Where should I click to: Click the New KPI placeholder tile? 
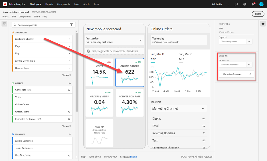pyautogui.click(x=100, y=133)
